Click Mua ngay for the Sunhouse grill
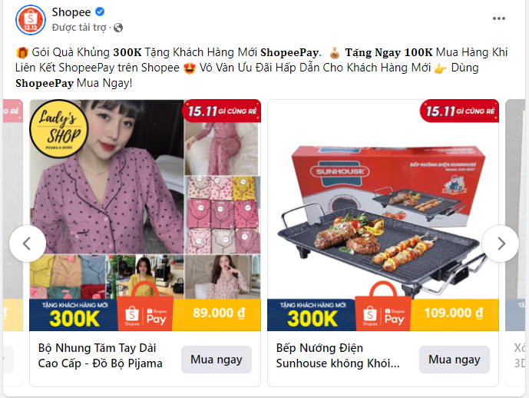 (x=454, y=360)
